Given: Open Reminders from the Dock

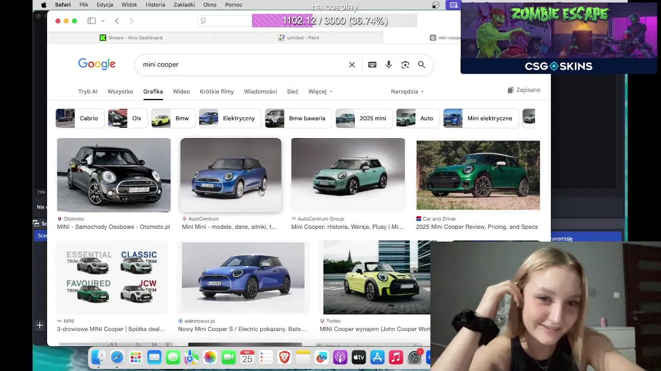Looking at the screenshot, I should pos(266,357).
